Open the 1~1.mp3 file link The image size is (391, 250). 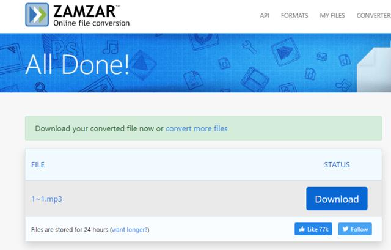tap(46, 199)
